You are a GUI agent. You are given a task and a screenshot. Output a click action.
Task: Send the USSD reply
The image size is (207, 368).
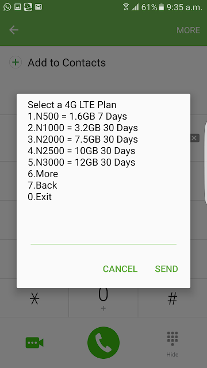pos(166,269)
